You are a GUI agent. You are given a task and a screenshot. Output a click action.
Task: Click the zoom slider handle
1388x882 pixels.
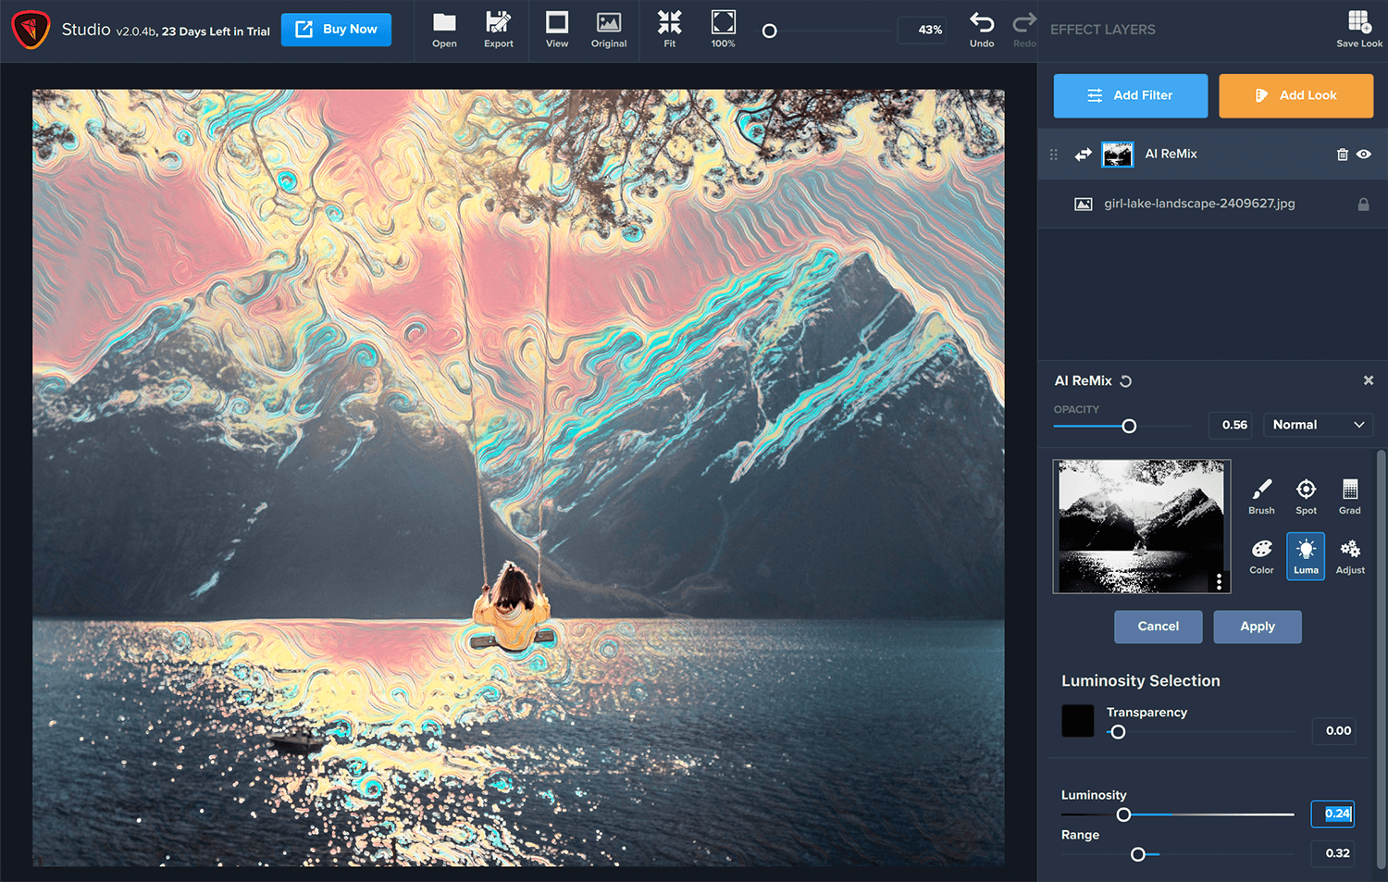pyautogui.click(x=769, y=31)
